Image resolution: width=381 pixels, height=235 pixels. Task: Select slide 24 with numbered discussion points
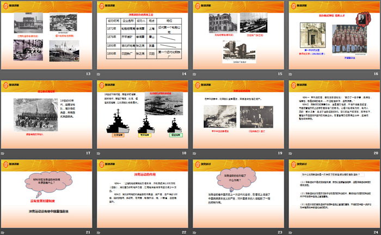(x=334, y=194)
